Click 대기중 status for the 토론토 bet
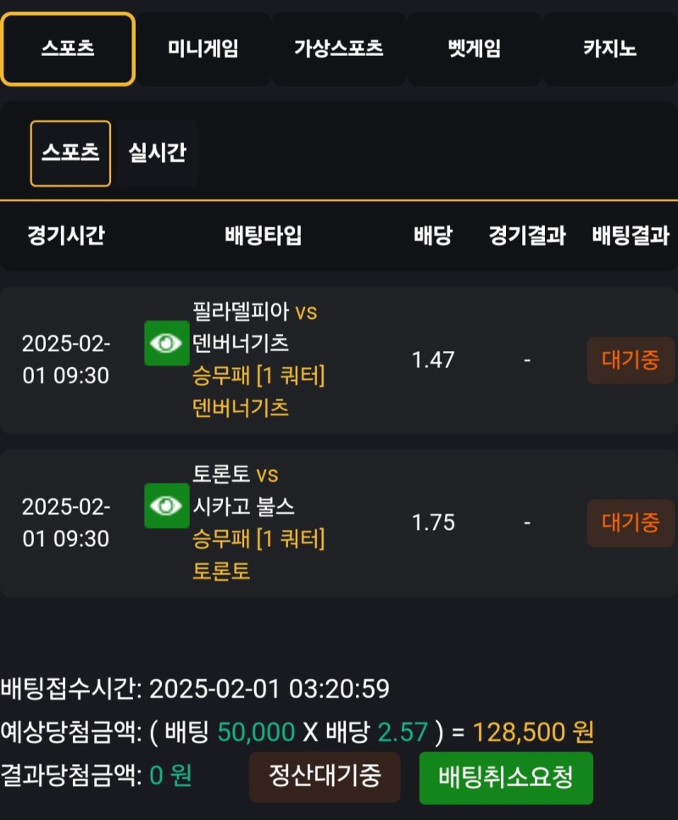Image resolution: width=678 pixels, height=820 pixels. pyautogui.click(x=631, y=523)
